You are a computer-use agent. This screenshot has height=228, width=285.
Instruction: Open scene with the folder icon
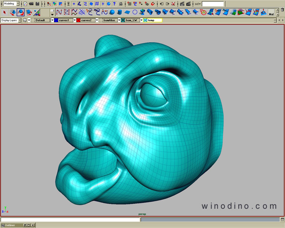[31, 4]
